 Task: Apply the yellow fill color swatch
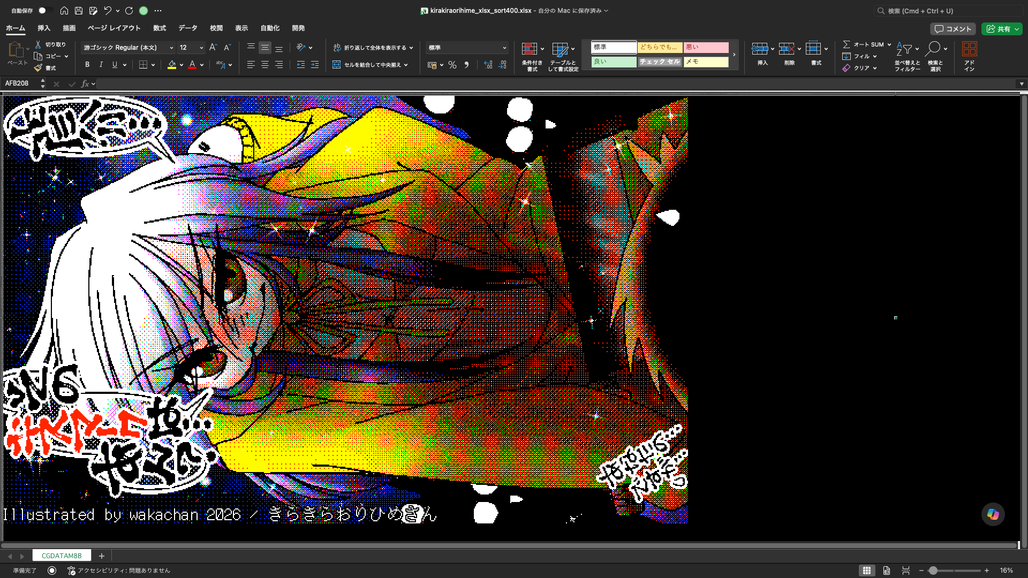click(172, 65)
